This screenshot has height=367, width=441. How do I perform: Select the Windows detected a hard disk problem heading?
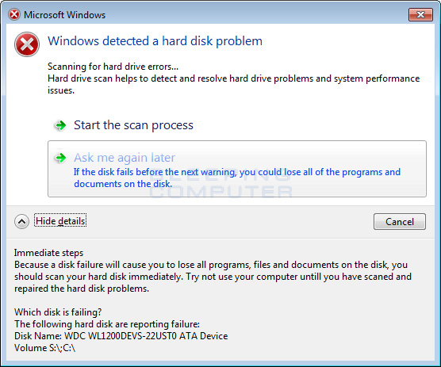tap(155, 41)
